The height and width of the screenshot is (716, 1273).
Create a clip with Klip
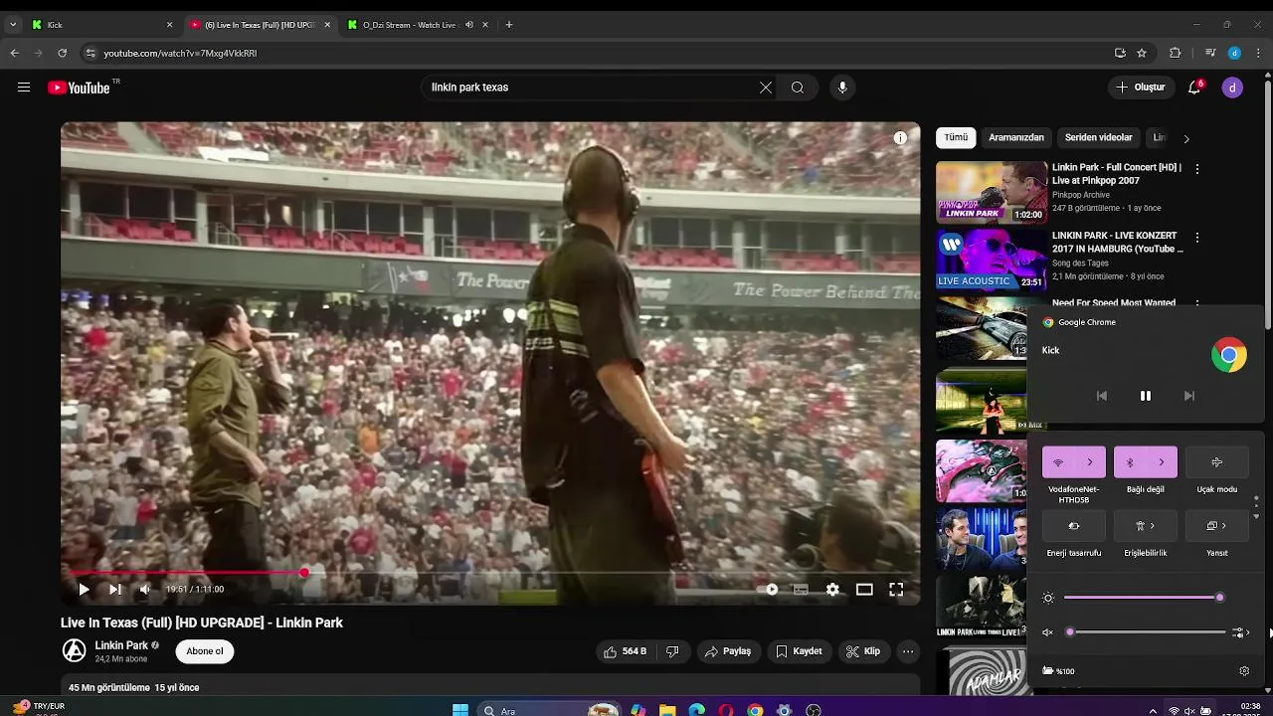tap(863, 651)
